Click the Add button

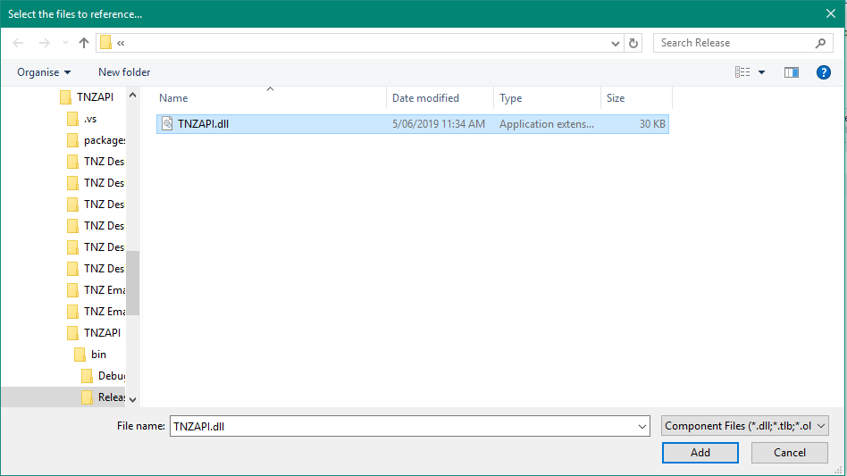click(700, 453)
